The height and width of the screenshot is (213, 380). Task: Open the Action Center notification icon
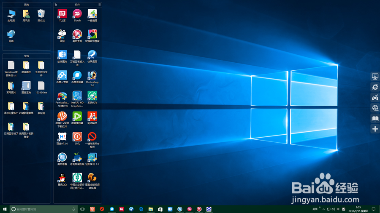pyautogui.click(x=374, y=209)
